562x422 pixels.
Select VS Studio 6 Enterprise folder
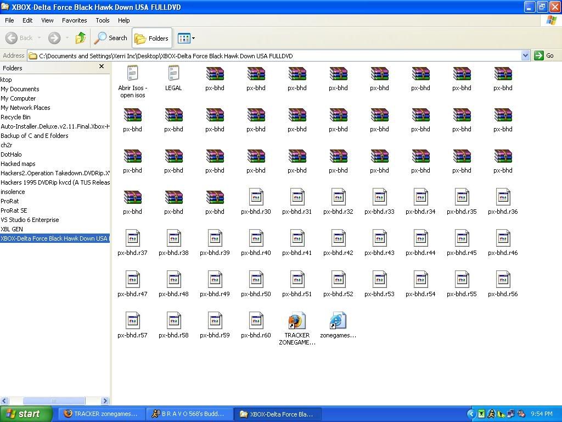(30, 220)
